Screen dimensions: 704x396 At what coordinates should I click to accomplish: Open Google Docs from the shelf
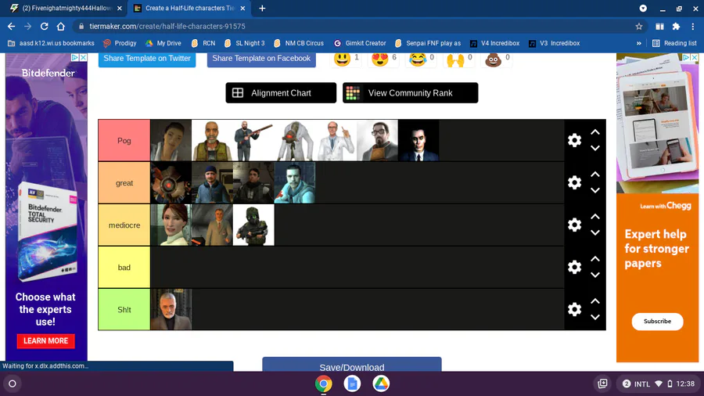coord(352,384)
